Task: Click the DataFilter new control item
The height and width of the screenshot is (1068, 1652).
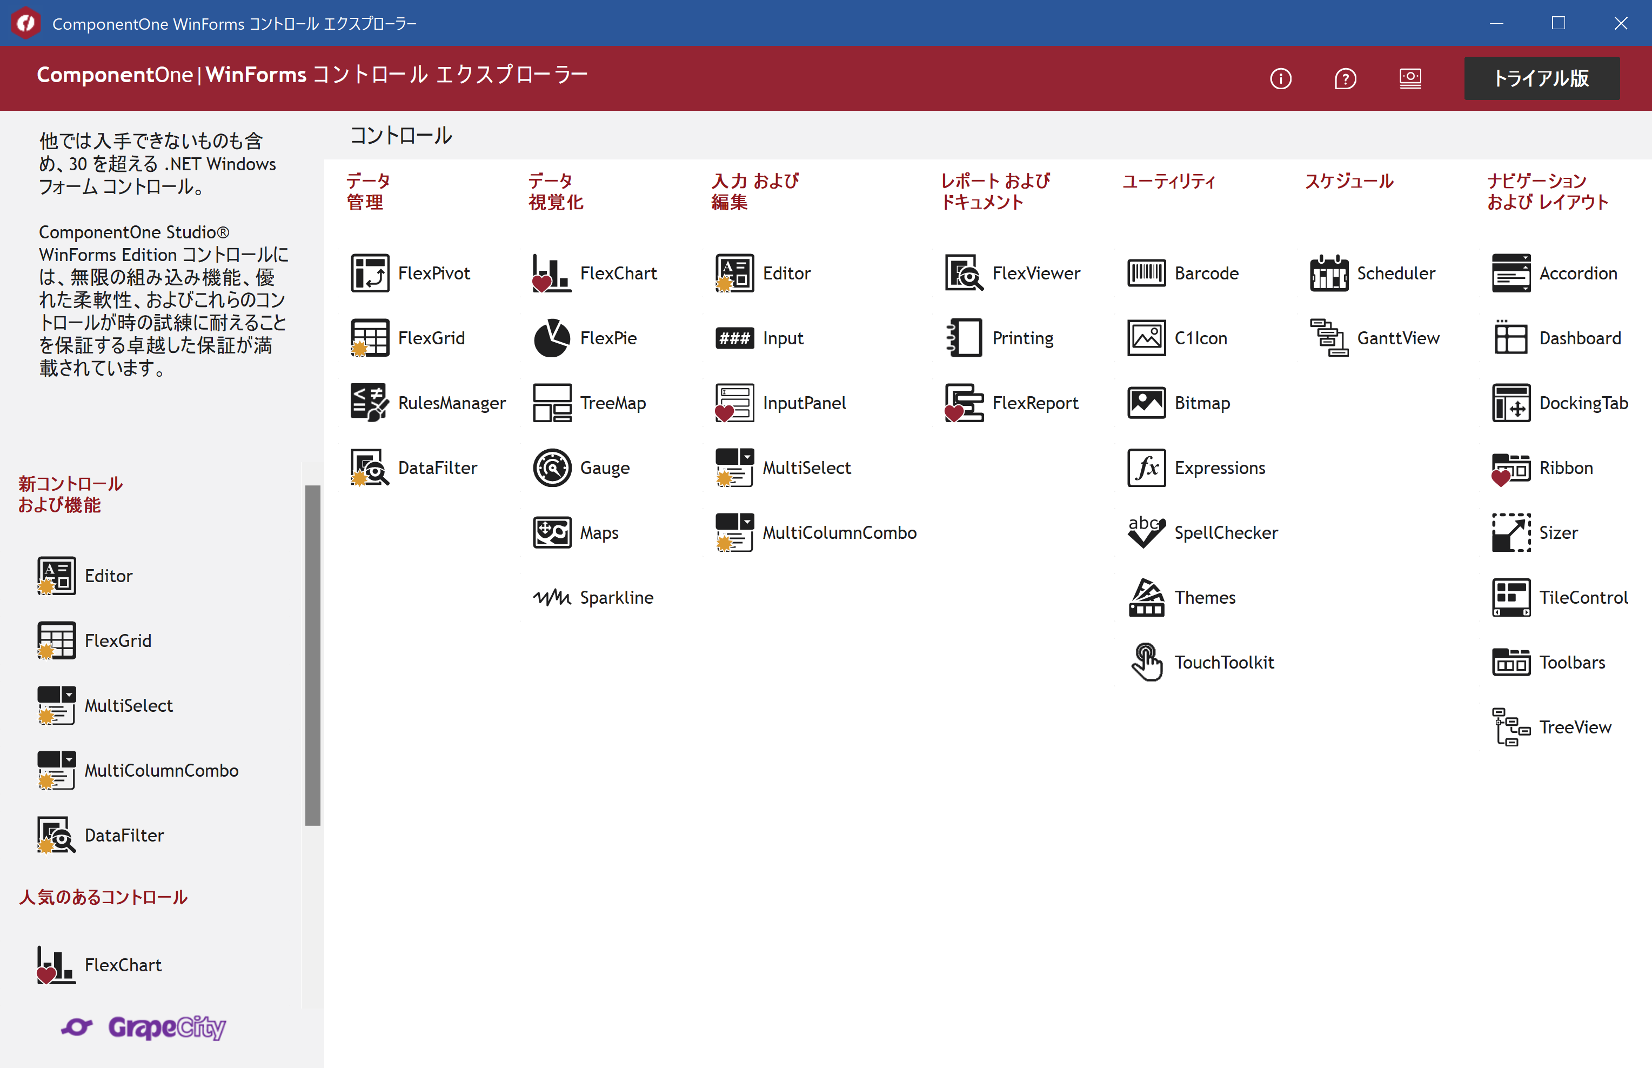Action: [x=122, y=835]
